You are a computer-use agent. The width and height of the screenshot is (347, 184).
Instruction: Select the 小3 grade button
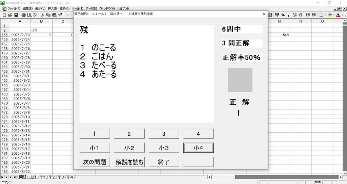tap(164, 148)
